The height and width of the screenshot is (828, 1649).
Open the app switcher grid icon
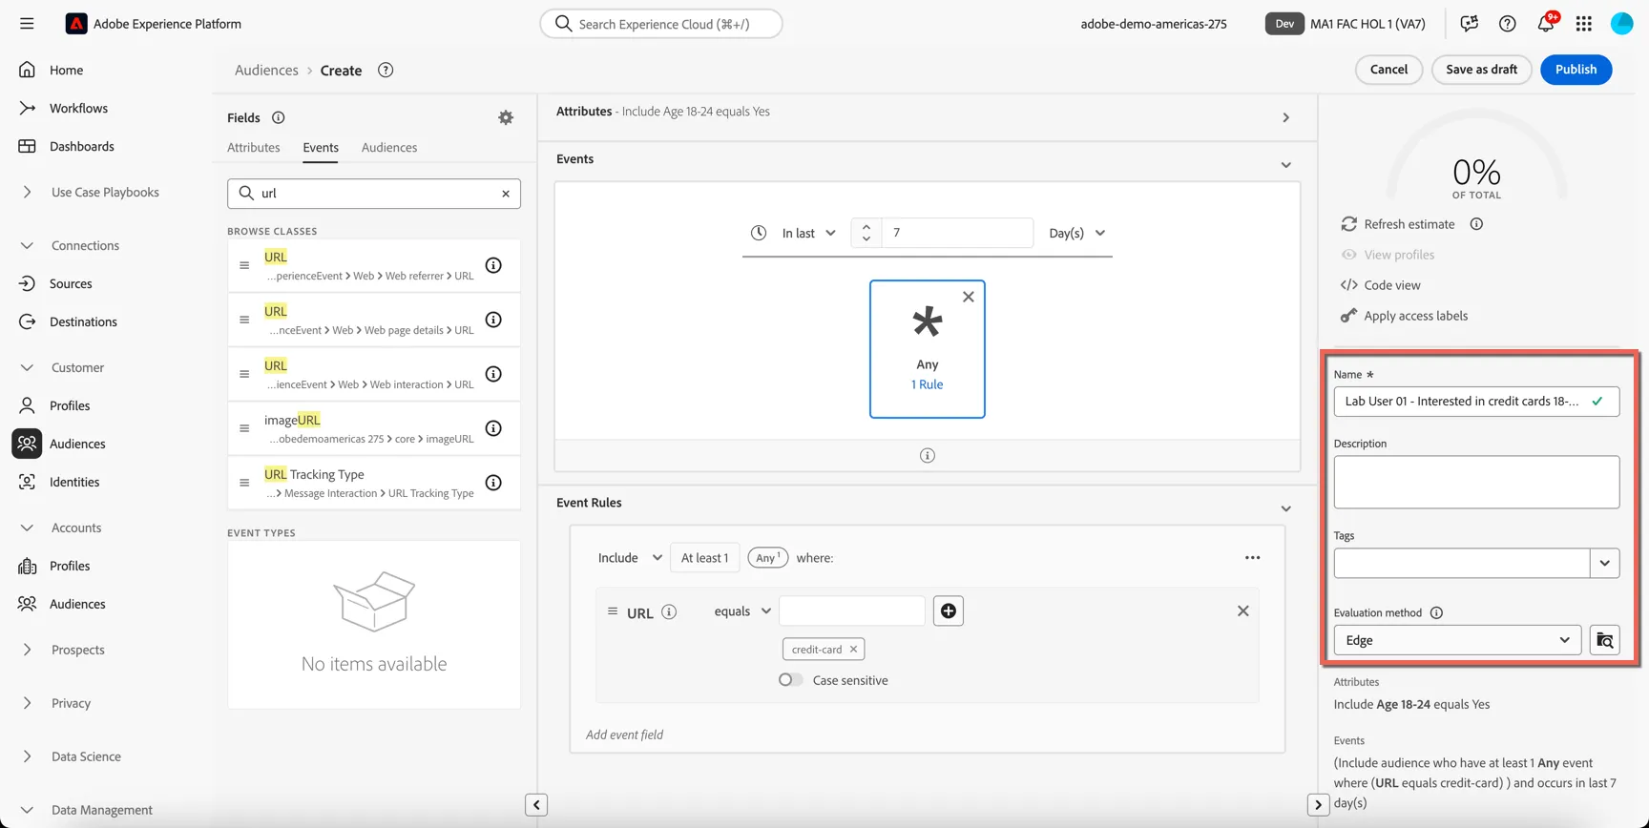pyautogui.click(x=1584, y=24)
